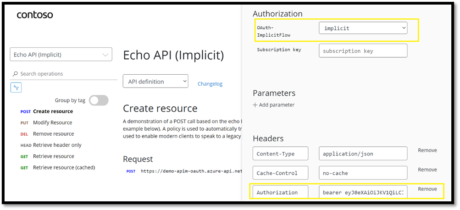Screen dimensions: 460x210
Task: Toggle the Group by tag switch
Action: click(x=99, y=100)
